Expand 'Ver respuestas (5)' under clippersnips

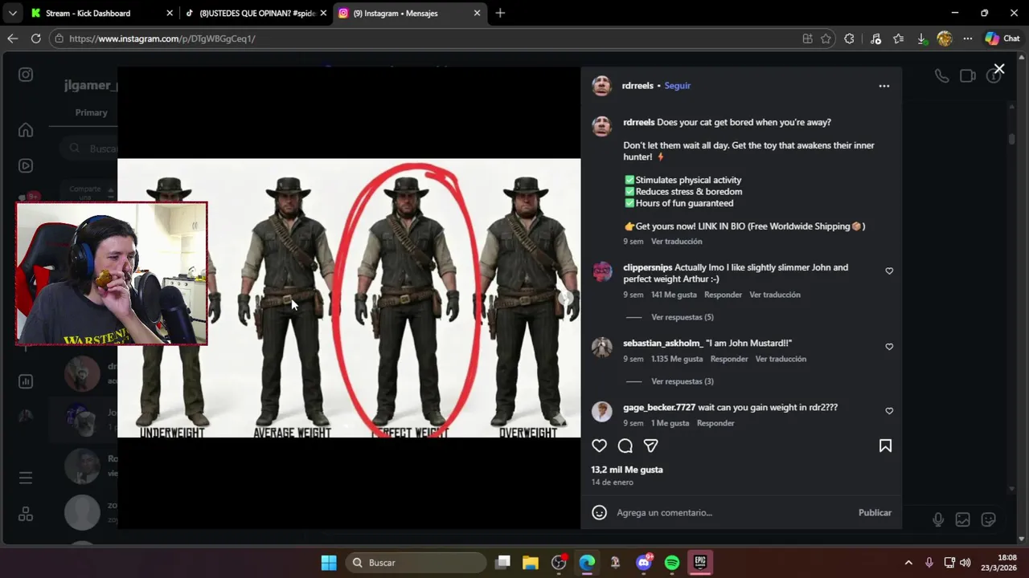683,317
